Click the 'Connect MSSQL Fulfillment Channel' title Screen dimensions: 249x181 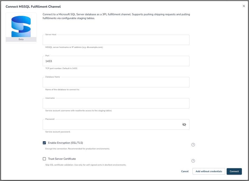pos(33,7)
